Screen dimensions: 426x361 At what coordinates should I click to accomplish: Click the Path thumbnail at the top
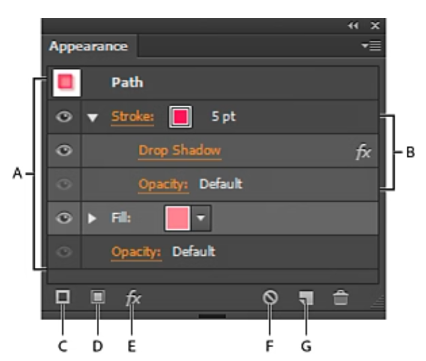click(66, 82)
